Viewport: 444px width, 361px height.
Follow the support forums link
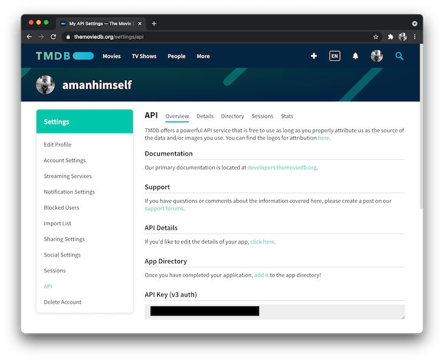click(164, 208)
